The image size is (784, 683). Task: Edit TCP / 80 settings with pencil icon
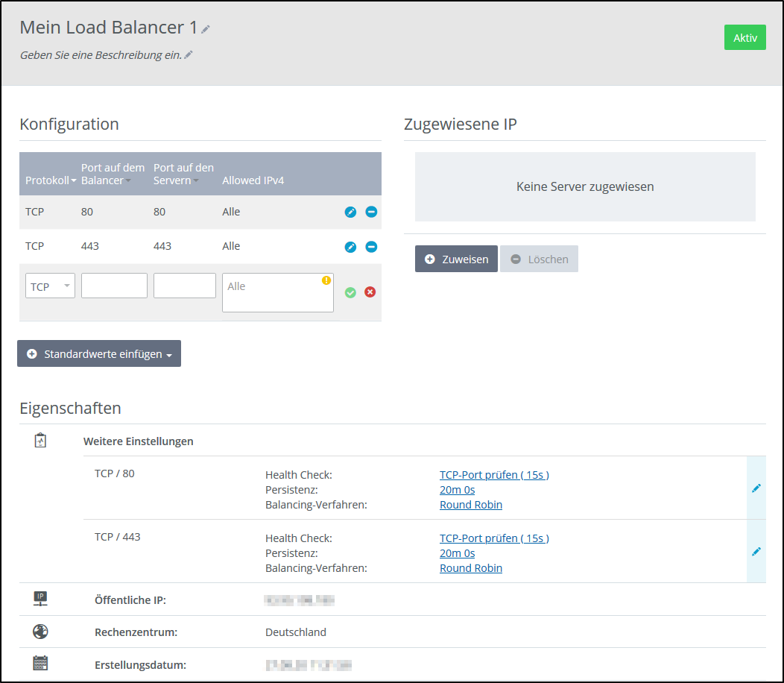756,488
